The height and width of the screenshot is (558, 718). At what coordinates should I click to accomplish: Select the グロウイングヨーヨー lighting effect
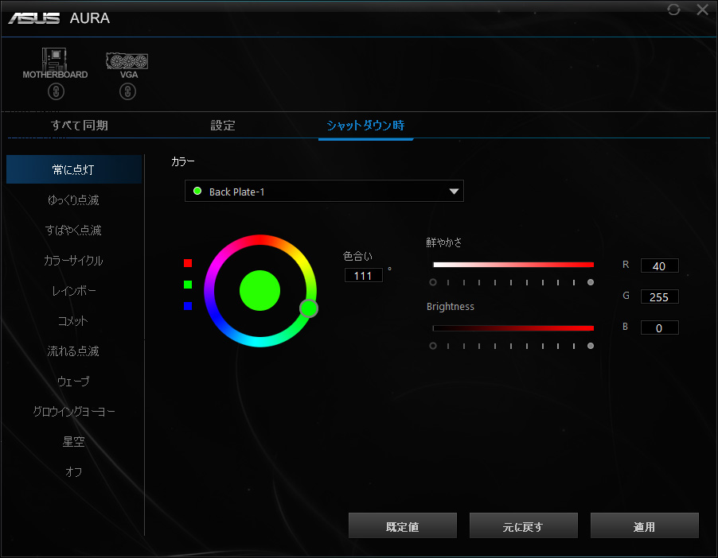(74, 411)
